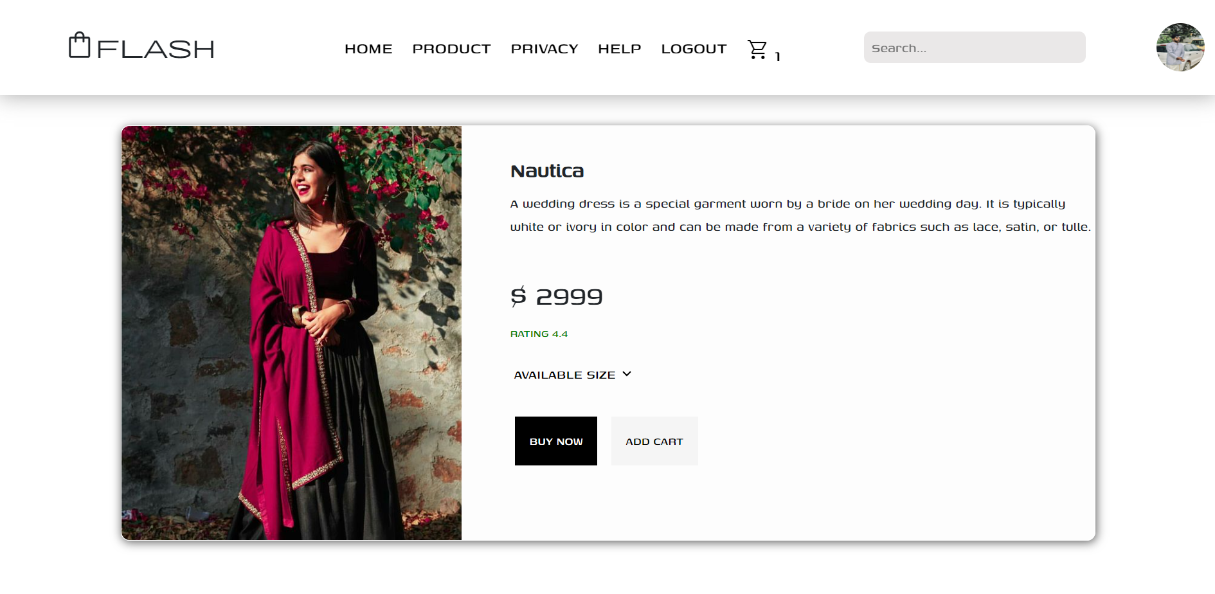The height and width of the screenshot is (594, 1215).
Task: Open the PRIVACY page link
Action: [x=544, y=49]
